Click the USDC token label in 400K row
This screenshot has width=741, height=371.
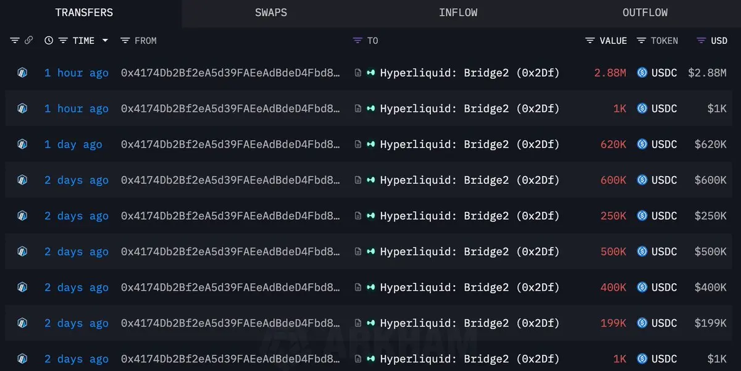664,288
